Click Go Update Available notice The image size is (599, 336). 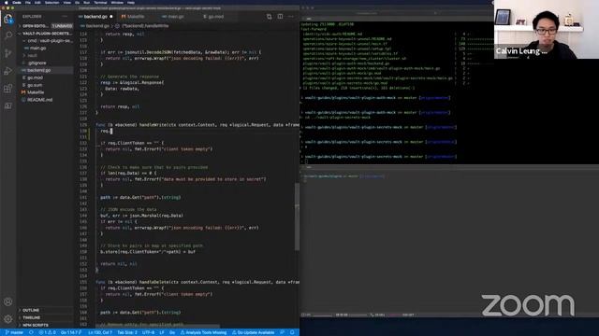pyautogui.click(x=254, y=332)
